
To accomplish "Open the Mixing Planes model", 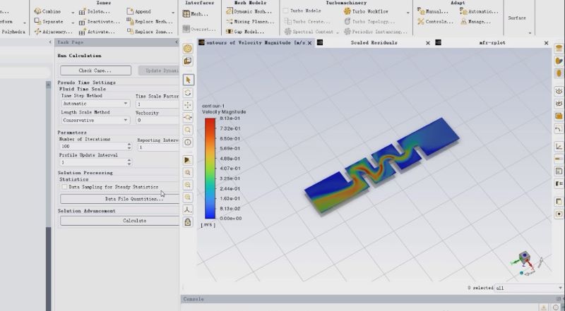I will click(250, 21).
